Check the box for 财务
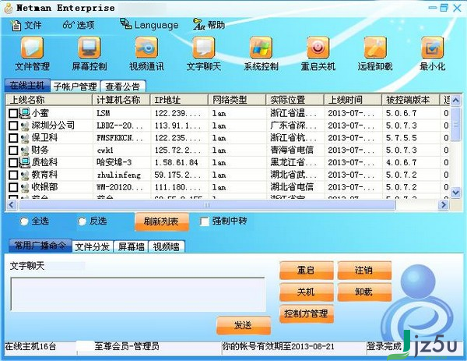 pyautogui.click(x=13, y=150)
